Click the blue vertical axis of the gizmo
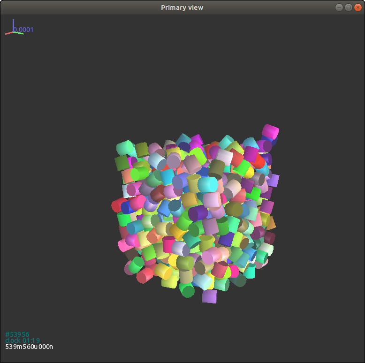Viewport: 365px width, 363px height. (14, 24)
